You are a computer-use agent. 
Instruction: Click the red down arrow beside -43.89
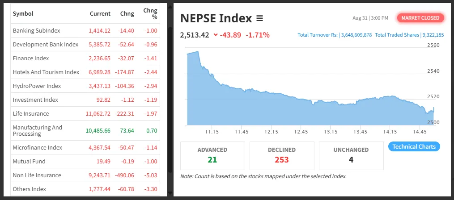coord(216,35)
